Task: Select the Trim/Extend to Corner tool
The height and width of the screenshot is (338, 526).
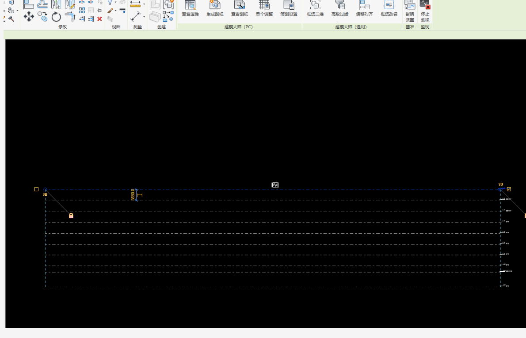Action: click(x=70, y=17)
